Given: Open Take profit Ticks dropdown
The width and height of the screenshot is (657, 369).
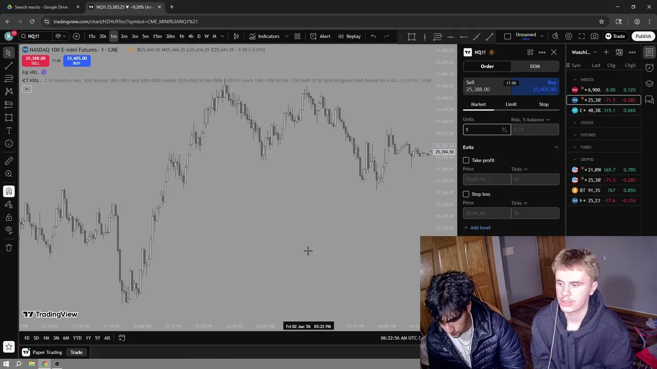Looking at the screenshot, I should tap(519, 169).
